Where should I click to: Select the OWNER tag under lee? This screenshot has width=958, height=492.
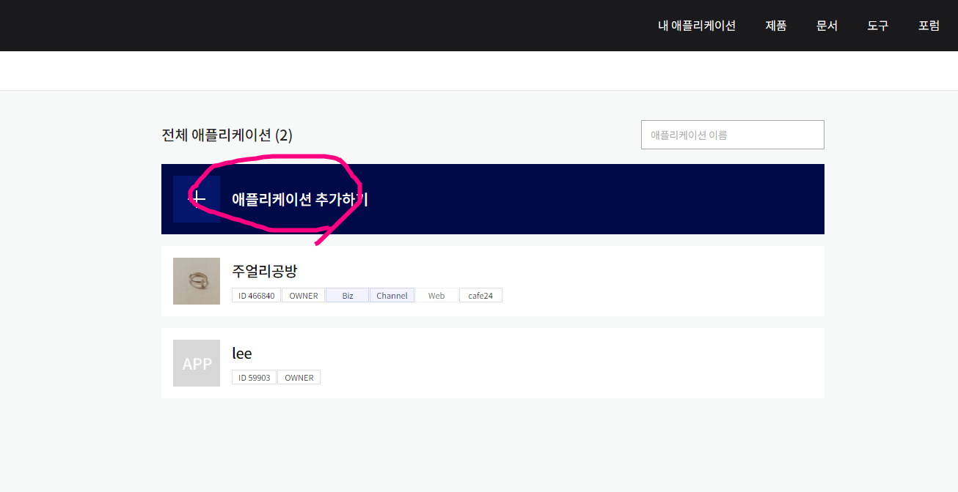tap(299, 378)
